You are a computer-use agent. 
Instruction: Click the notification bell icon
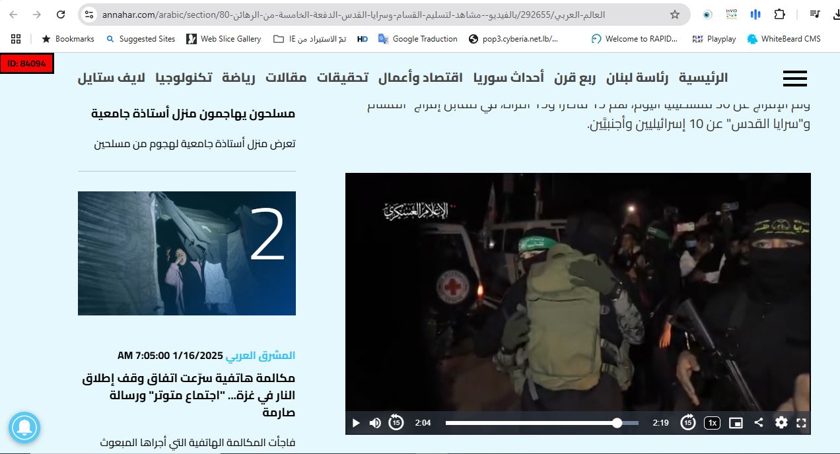tap(24, 427)
